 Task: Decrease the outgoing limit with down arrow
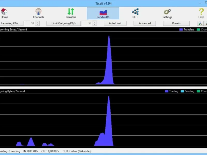(95, 24)
